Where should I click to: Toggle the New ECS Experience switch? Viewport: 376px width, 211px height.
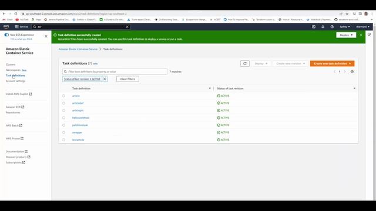[x=6, y=35]
